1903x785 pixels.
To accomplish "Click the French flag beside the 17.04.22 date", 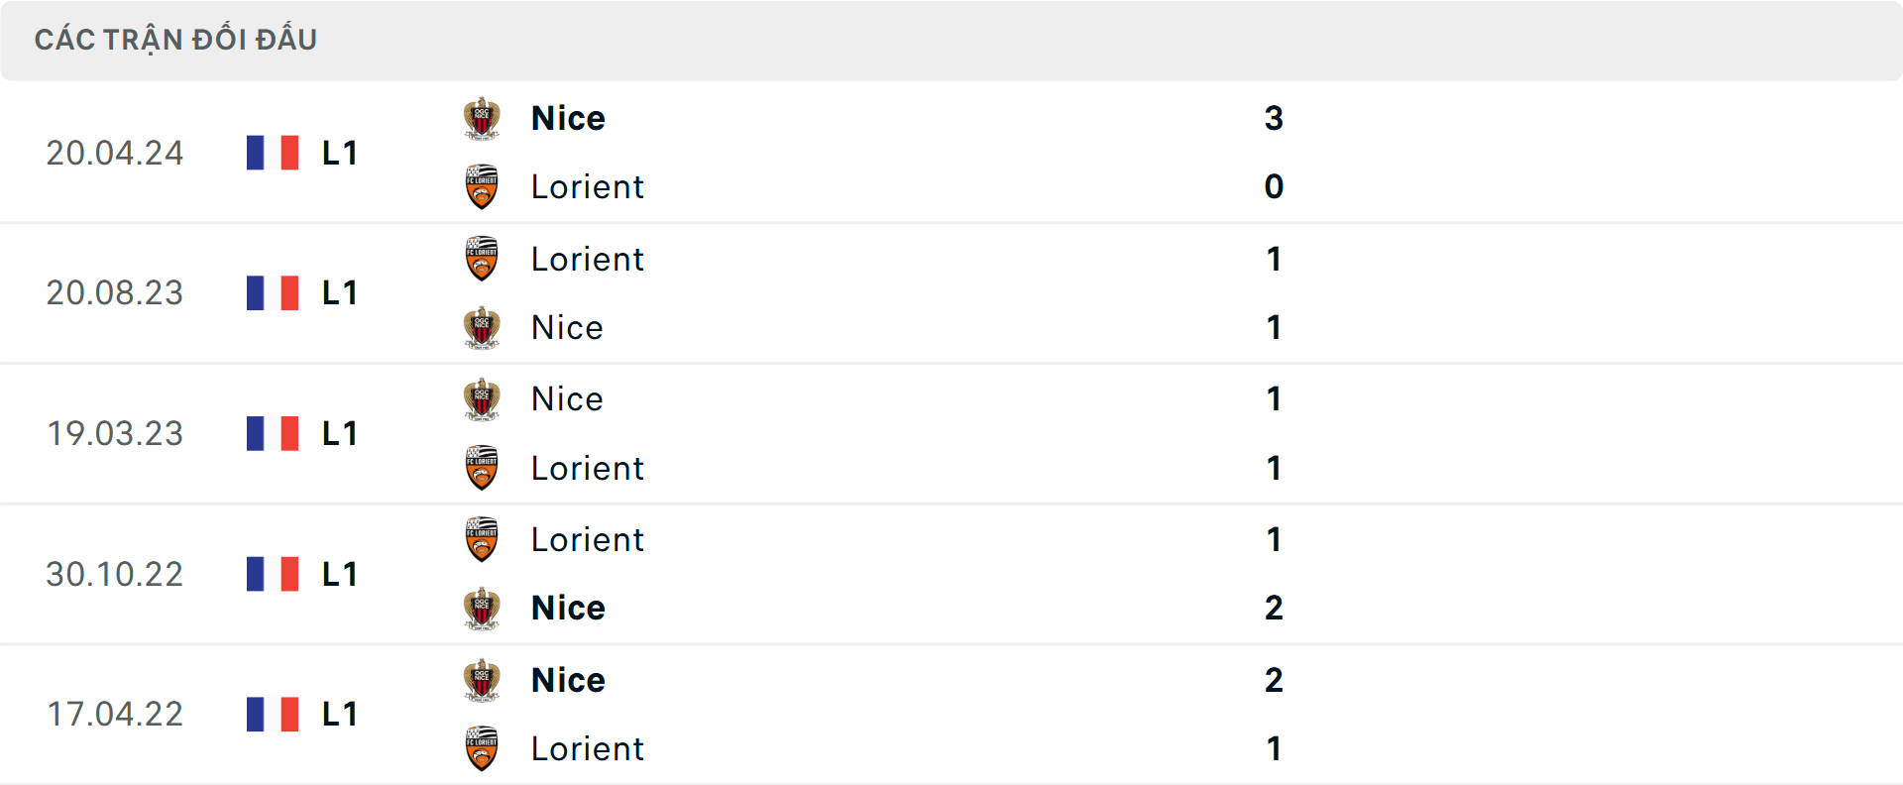I will point(272,714).
